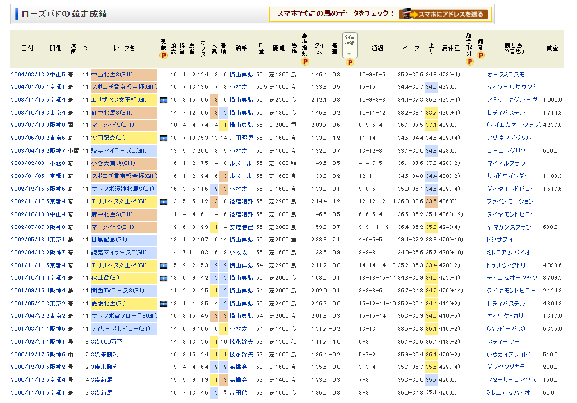Open date link 2002/05/18
The width and height of the screenshot is (577, 403).
[x=28, y=240]
